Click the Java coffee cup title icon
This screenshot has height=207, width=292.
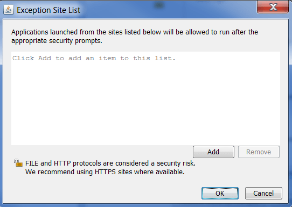9,10
